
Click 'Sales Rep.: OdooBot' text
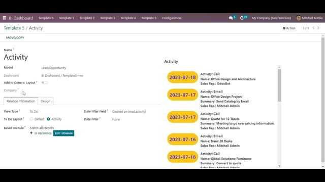tap(215, 83)
